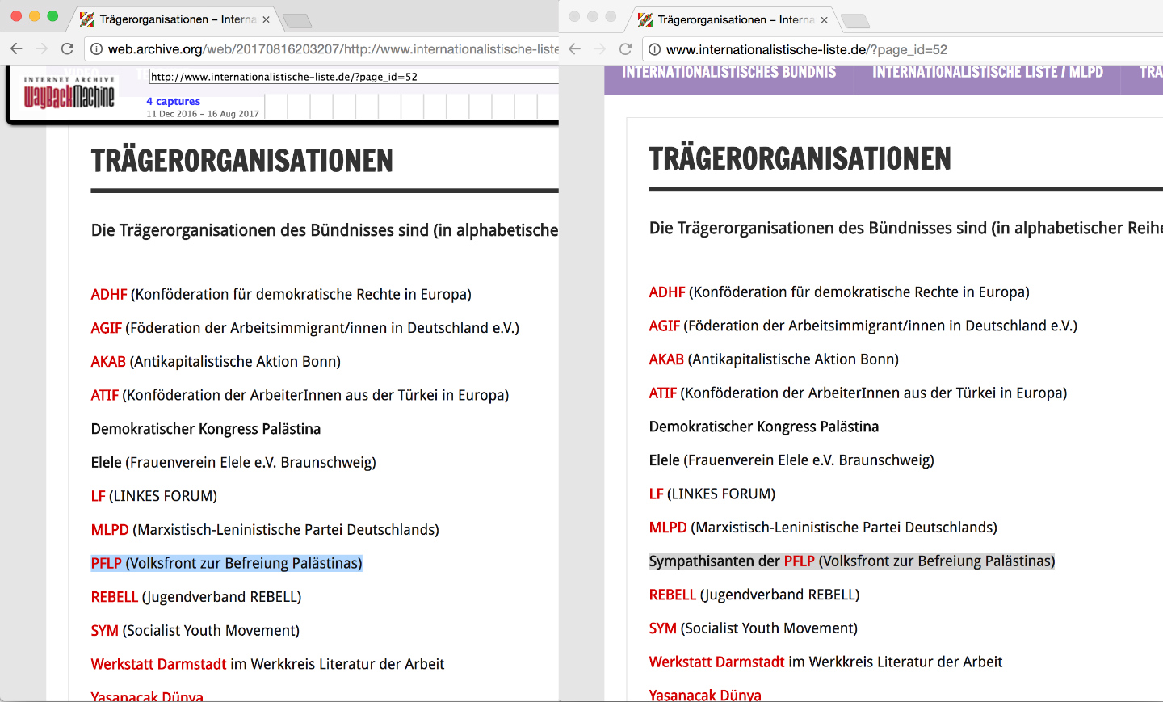
Task: Open SYM link in right window
Action: point(663,628)
